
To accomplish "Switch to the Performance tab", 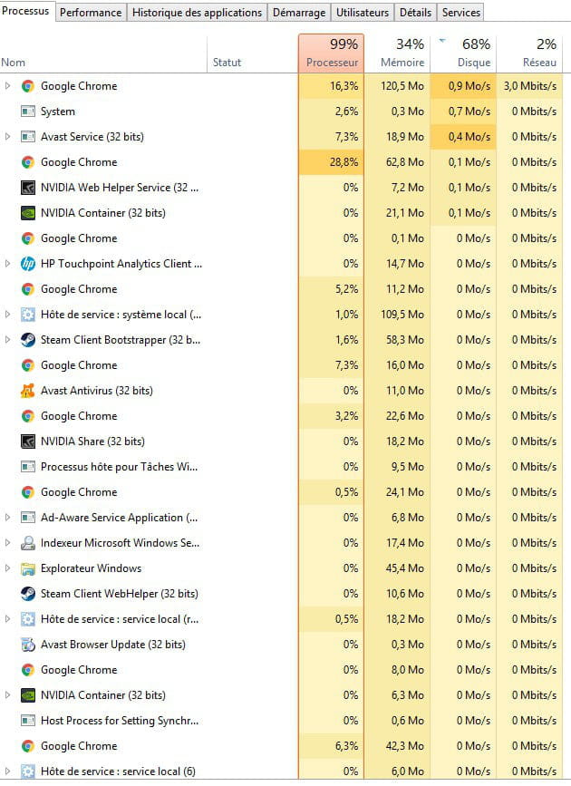I will tap(91, 13).
